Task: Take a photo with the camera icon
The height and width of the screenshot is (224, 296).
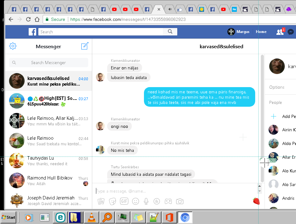Action: [x=180, y=201]
